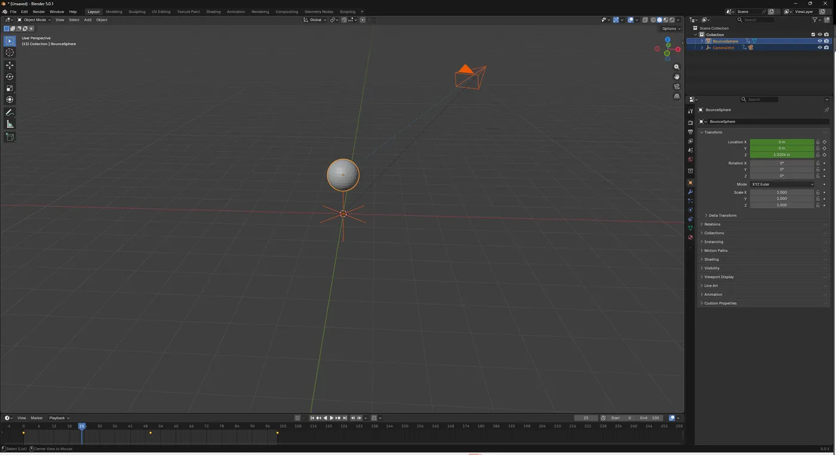Viewport: 836px width, 455px height.
Task: Open the viewport Options button
Action: [671, 29]
